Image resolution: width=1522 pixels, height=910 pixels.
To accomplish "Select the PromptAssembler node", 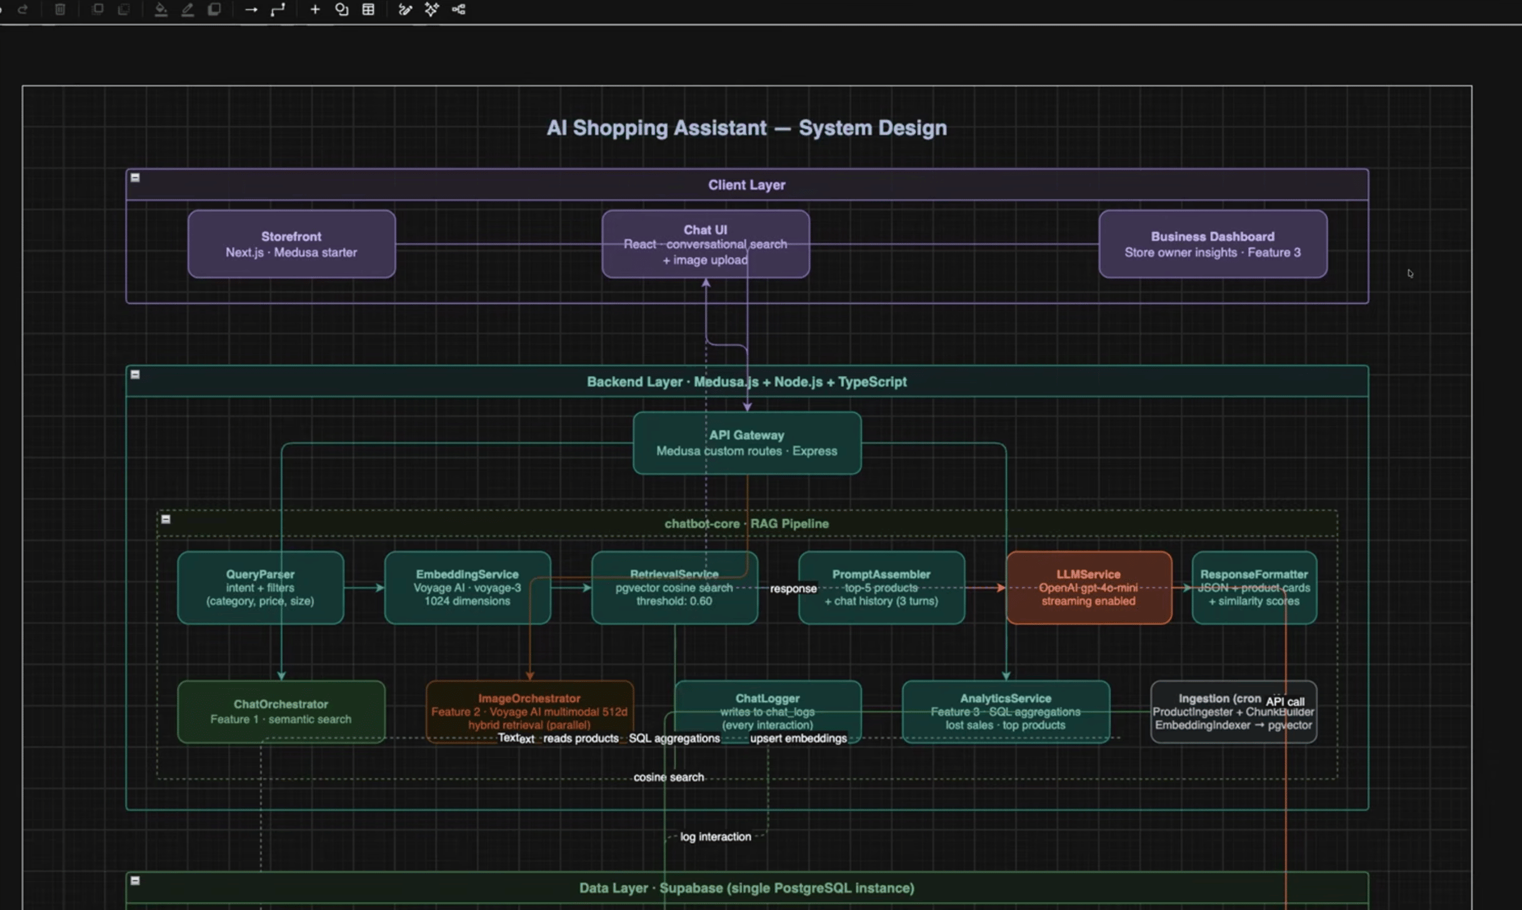I will click(881, 587).
